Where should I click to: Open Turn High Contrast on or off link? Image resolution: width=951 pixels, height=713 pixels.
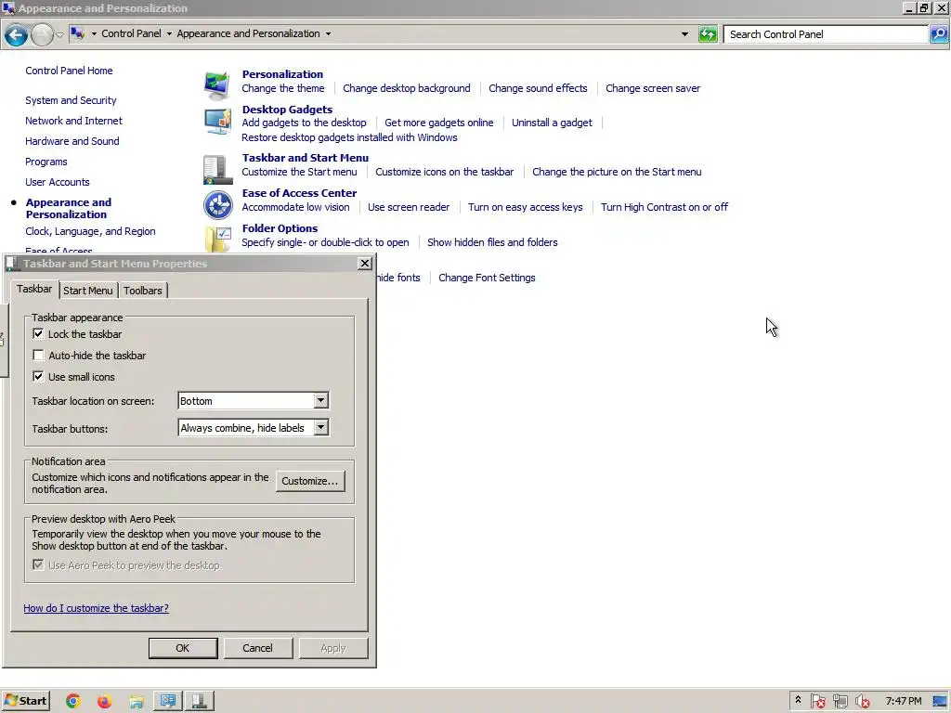pos(664,207)
